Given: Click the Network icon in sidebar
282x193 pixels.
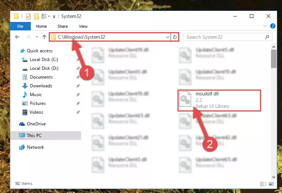Looking at the screenshot, I should click(22, 147).
